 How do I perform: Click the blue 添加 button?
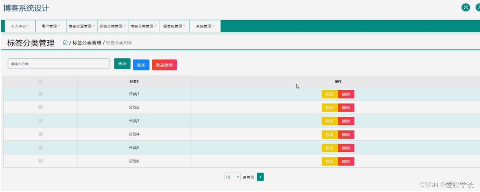tap(141, 65)
